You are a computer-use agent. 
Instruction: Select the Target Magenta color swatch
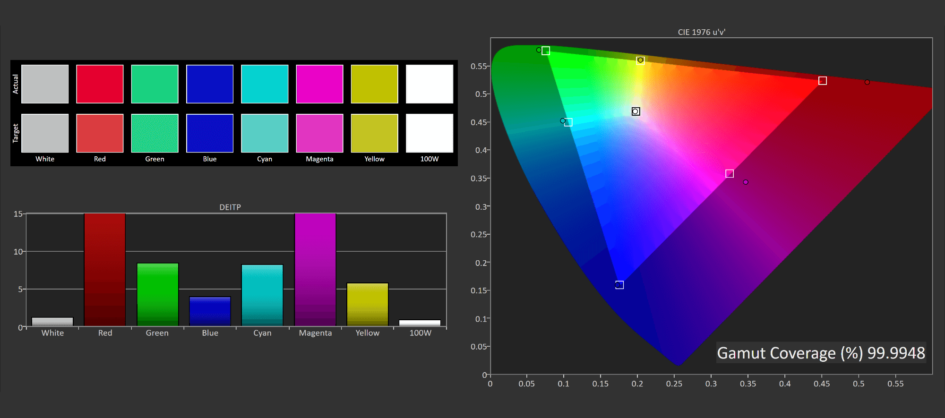tap(319, 133)
